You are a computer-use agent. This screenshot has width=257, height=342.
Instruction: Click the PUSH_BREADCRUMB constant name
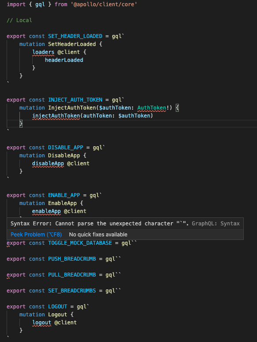pyautogui.click(x=72, y=259)
